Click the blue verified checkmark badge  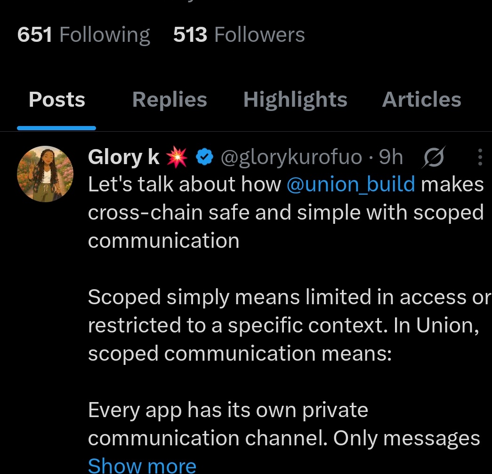(x=204, y=157)
